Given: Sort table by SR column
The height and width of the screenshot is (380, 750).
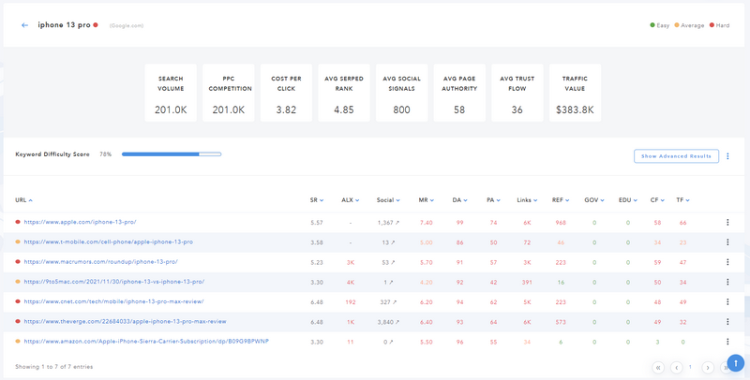Looking at the screenshot, I should pyautogui.click(x=316, y=200).
